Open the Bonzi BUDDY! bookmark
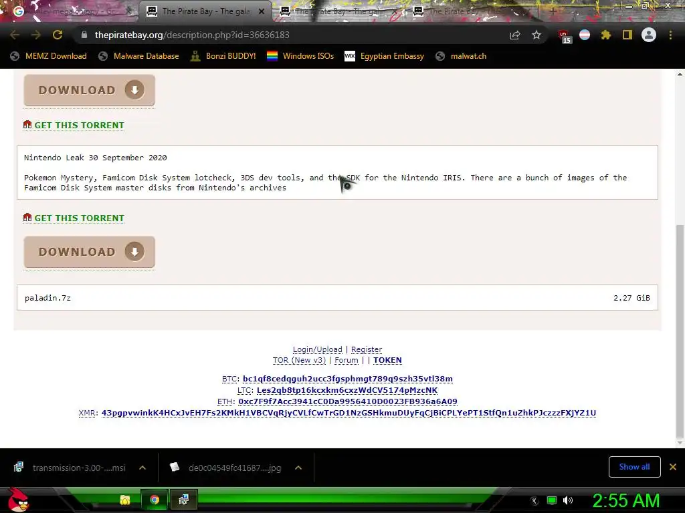The height and width of the screenshot is (513, 685). pos(223,56)
